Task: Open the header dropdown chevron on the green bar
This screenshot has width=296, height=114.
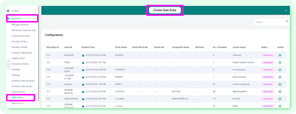Action: [286, 11]
